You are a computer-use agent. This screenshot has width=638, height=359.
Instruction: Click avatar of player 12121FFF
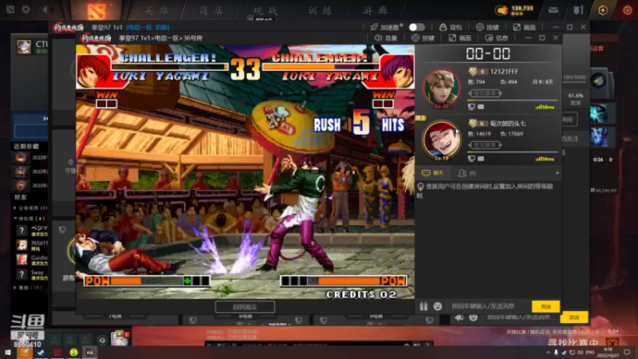[x=442, y=89]
